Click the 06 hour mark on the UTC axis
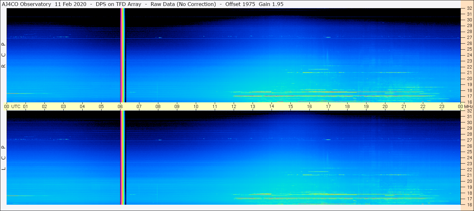Screen dimensions: 474x211 [120, 106]
